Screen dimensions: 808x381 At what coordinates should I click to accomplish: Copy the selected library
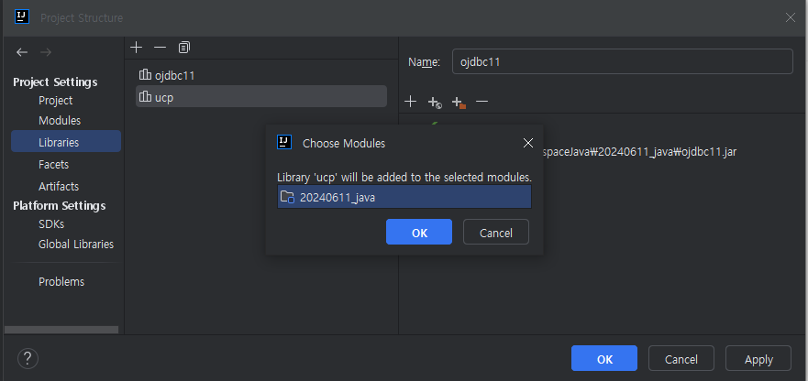184,48
